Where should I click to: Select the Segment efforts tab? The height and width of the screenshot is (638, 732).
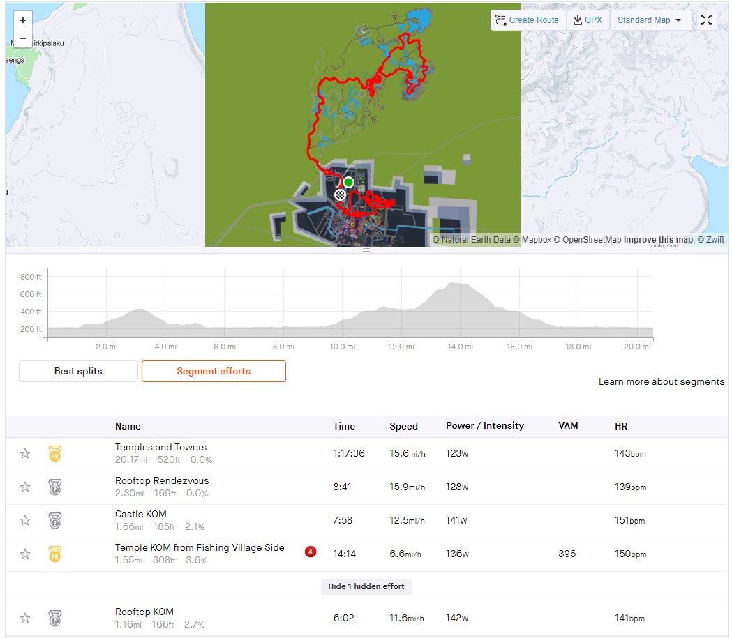214,371
